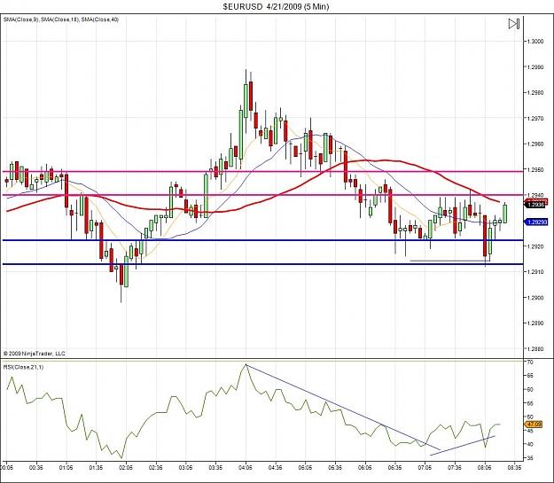Viewport: 554px width, 483px height.
Task: Click the 1.2890 price axis label
Action: tap(534, 323)
